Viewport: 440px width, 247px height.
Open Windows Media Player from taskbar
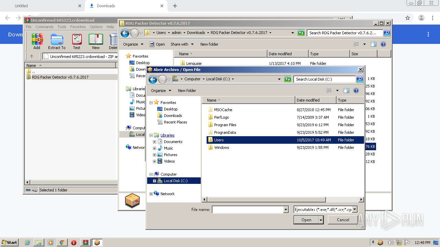click(x=51, y=243)
